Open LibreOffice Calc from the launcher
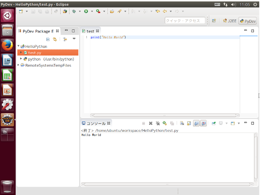The height and width of the screenshot is (195, 260). click(x=7, y=75)
